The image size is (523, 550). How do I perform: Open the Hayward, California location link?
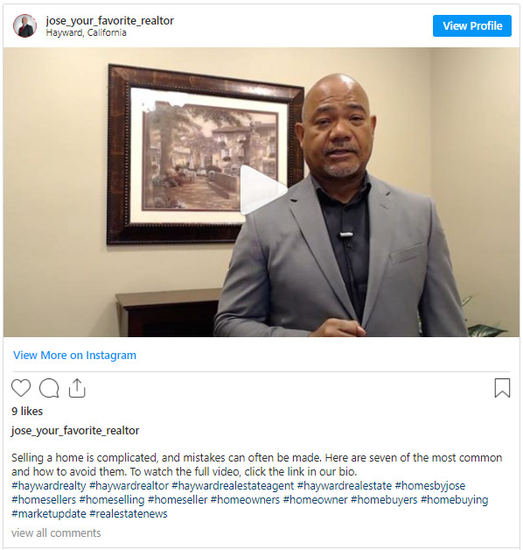(x=87, y=32)
